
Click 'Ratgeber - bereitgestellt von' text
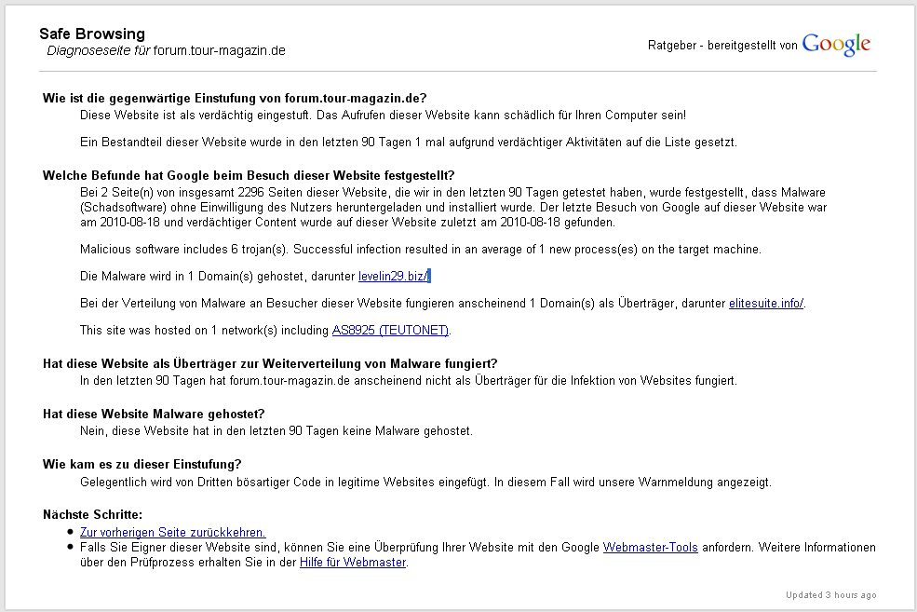tap(722, 46)
